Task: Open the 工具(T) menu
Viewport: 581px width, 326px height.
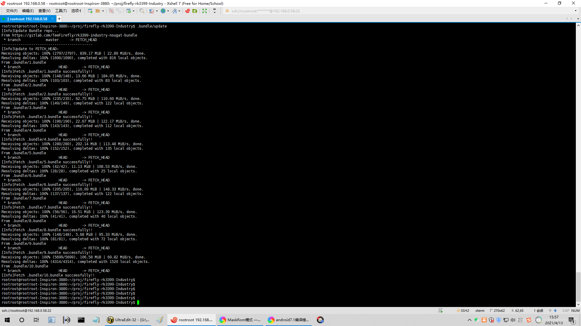Action: [61, 11]
